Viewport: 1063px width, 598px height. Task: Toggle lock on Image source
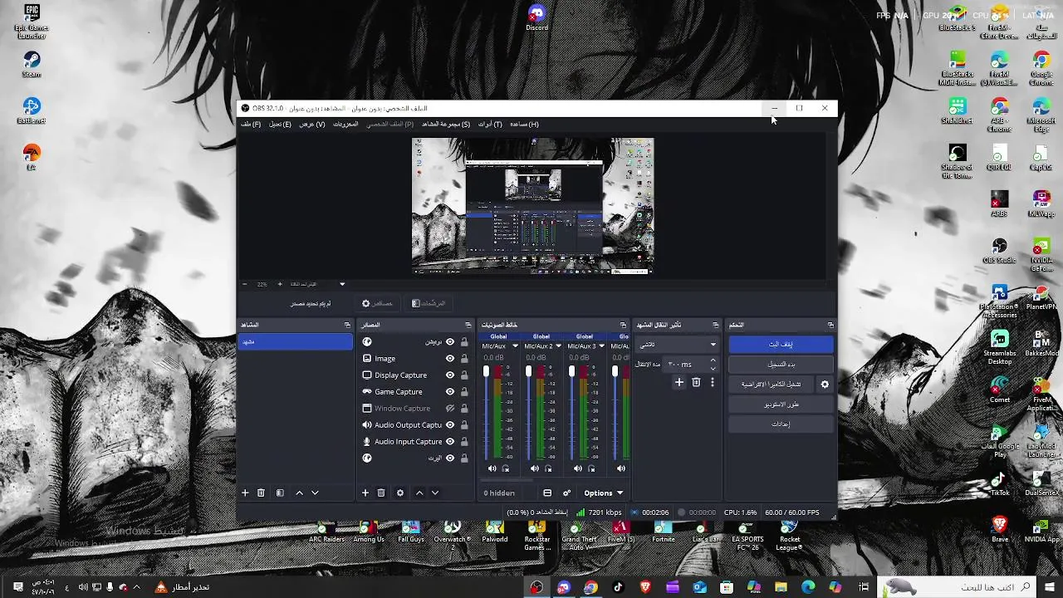click(x=464, y=358)
